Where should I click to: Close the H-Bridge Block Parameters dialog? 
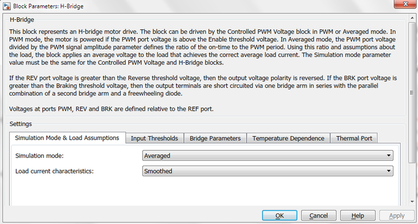pyautogui.click(x=405, y=4)
